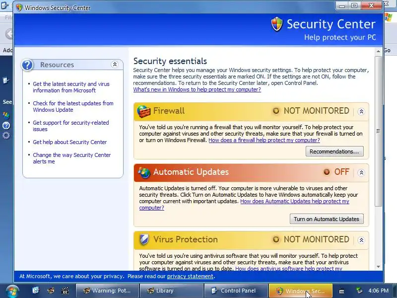
Task: Click the Automatic Updates OFF status indicator light
Action: (x=327, y=172)
